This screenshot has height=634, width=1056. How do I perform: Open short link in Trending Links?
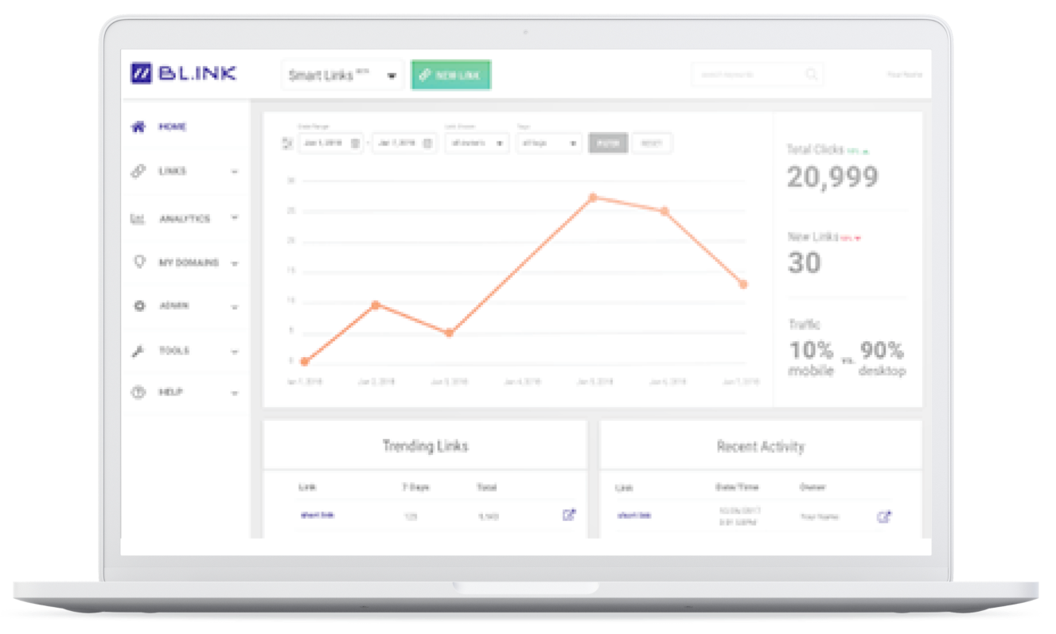click(318, 515)
